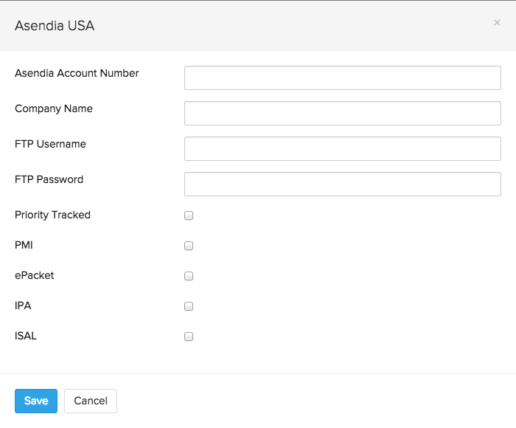This screenshot has width=516, height=428.
Task: Click the FTP Username label
Action: coord(50,144)
